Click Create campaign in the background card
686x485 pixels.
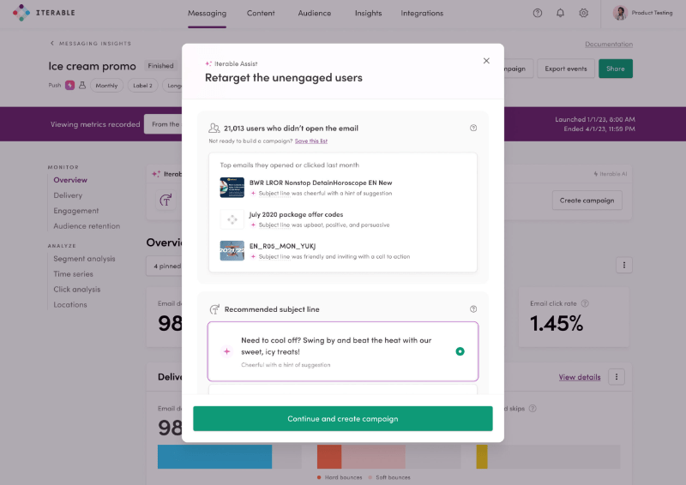[587, 201]
